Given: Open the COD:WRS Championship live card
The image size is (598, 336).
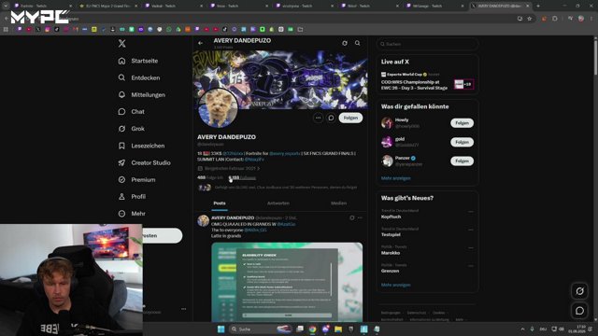Looking at the screenshot, I should (x=427, y=81).
